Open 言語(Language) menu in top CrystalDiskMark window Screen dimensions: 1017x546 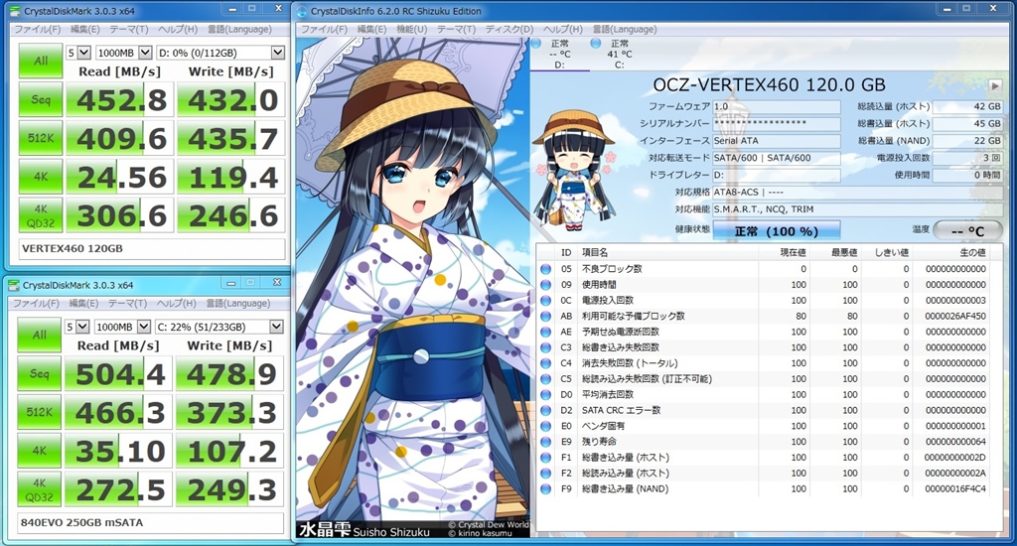(239, 29)
